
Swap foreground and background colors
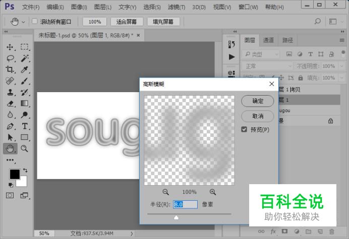pyautogui.click(x=25, y=171)
